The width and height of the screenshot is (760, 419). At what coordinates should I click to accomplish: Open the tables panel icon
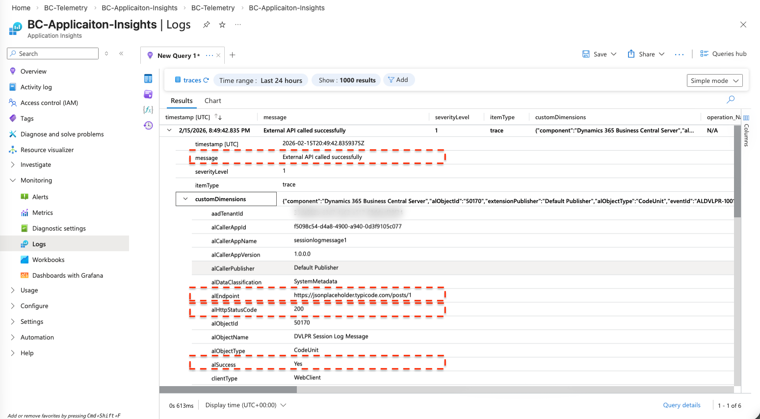point(148,79)
